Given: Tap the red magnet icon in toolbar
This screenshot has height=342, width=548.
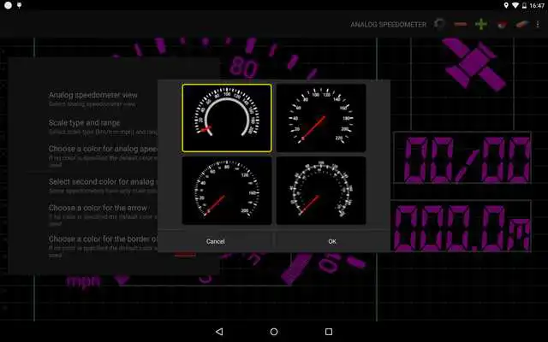Looking at the screenshot, I should pyautogui.click(x=502, y=24).
